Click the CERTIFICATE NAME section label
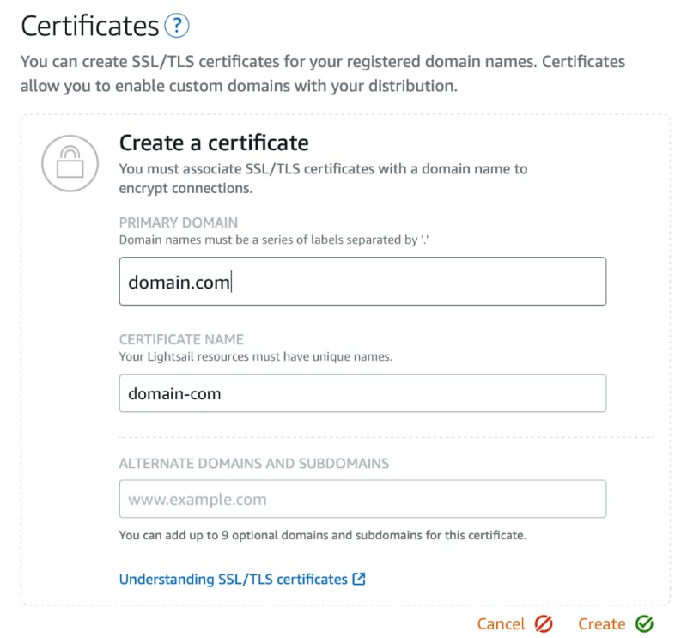The height and width of the screenshot is (638, 687). click(181, 338)
